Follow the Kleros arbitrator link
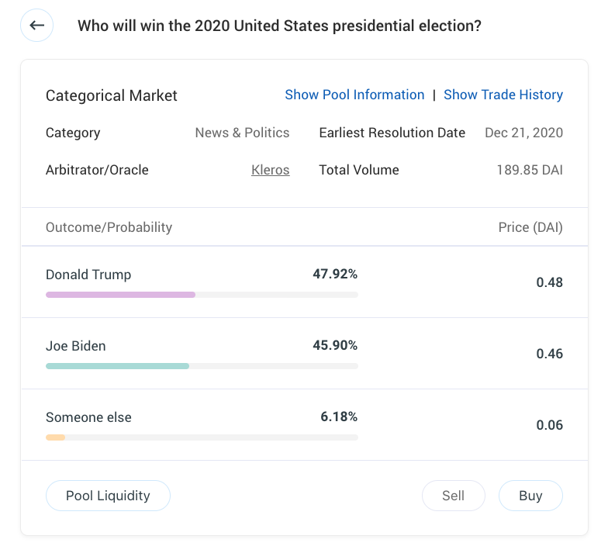The image size is (608, 560). (x=270, y=170)
